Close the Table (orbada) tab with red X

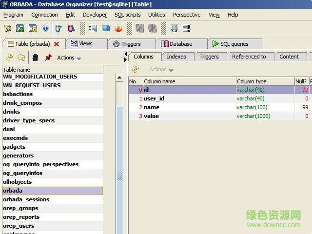coord(57,44)
